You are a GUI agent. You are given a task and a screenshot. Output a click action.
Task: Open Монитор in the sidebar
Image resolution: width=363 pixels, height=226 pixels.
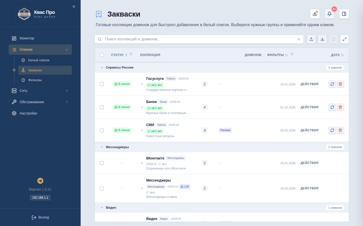point(40,38)
